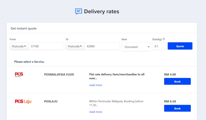206x120 pixels.
Task: Click the To postcode field 43000
Action: click(x=102, y=46)
